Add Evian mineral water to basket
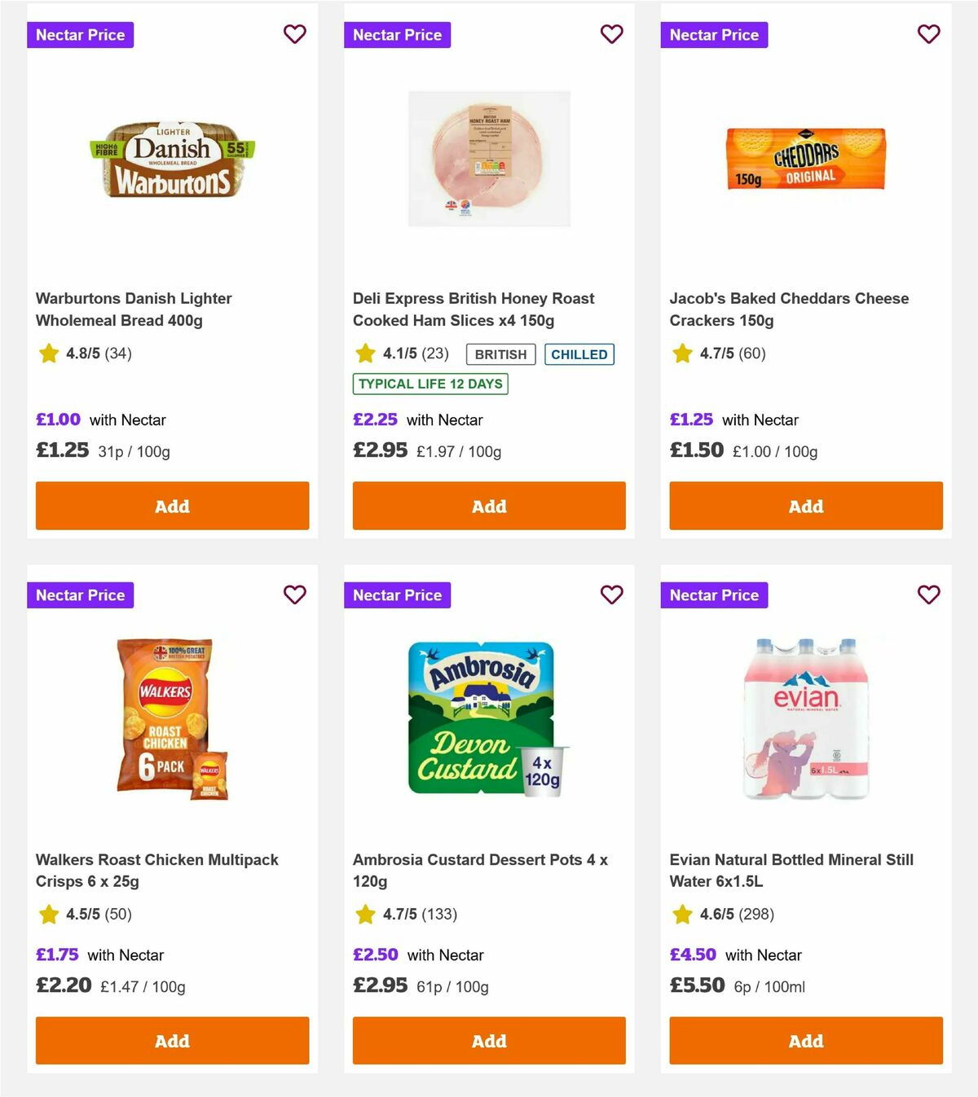The image size is (978, 1097). [x=805, y=1041]
